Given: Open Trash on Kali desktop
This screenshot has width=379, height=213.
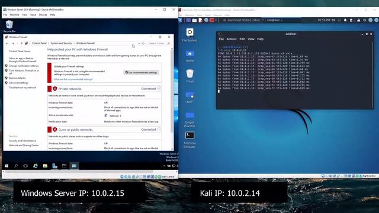Looking at the screenshot, I should 189,76.
